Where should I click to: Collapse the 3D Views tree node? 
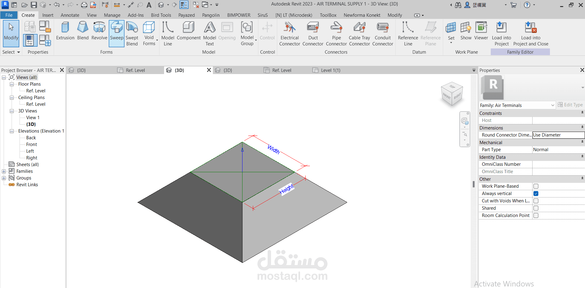pos(12,111)
